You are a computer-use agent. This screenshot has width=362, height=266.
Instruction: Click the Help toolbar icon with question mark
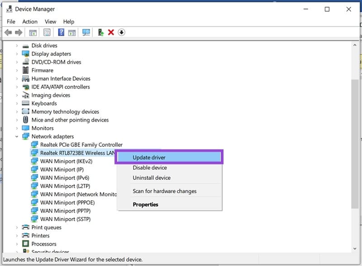point(61,33)
